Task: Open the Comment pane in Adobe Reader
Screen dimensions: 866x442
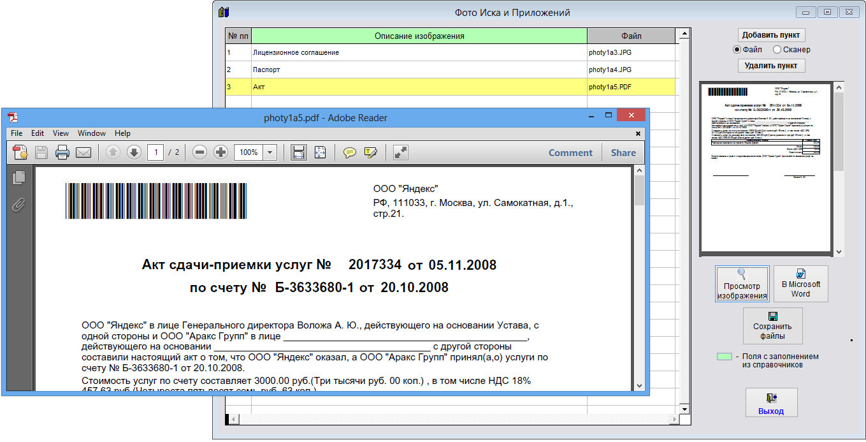Action: (570, 152)
